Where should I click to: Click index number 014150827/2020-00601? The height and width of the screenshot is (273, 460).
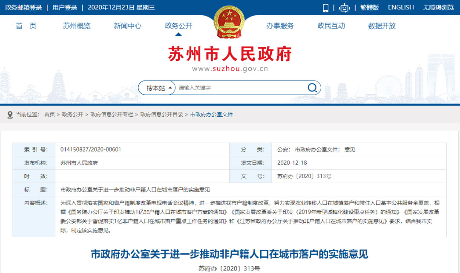click(91, 149)
